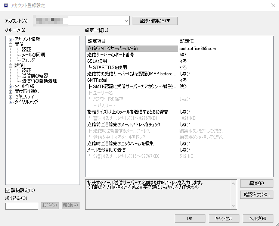Viewport: 279px width, 226px height.
Task: Expand the アカウント情報 tree node
Action: point(11,40)
